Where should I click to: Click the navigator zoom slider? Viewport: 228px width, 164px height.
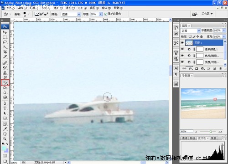pyautogui.click(x=211, y=132)
